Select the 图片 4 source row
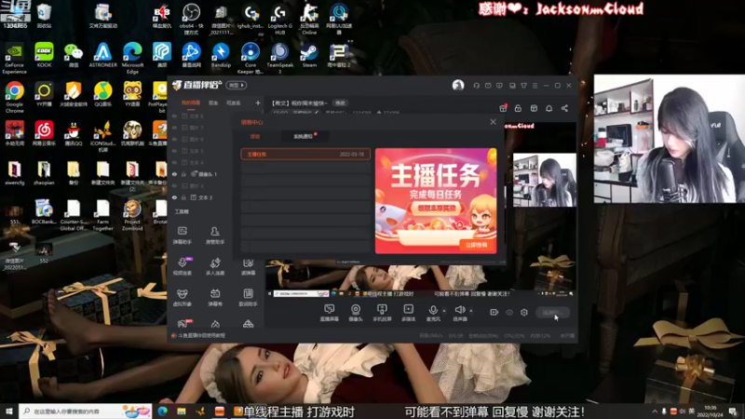Image resolution: width=745 pixels, height=419 pixels. (x=199, y=185)
